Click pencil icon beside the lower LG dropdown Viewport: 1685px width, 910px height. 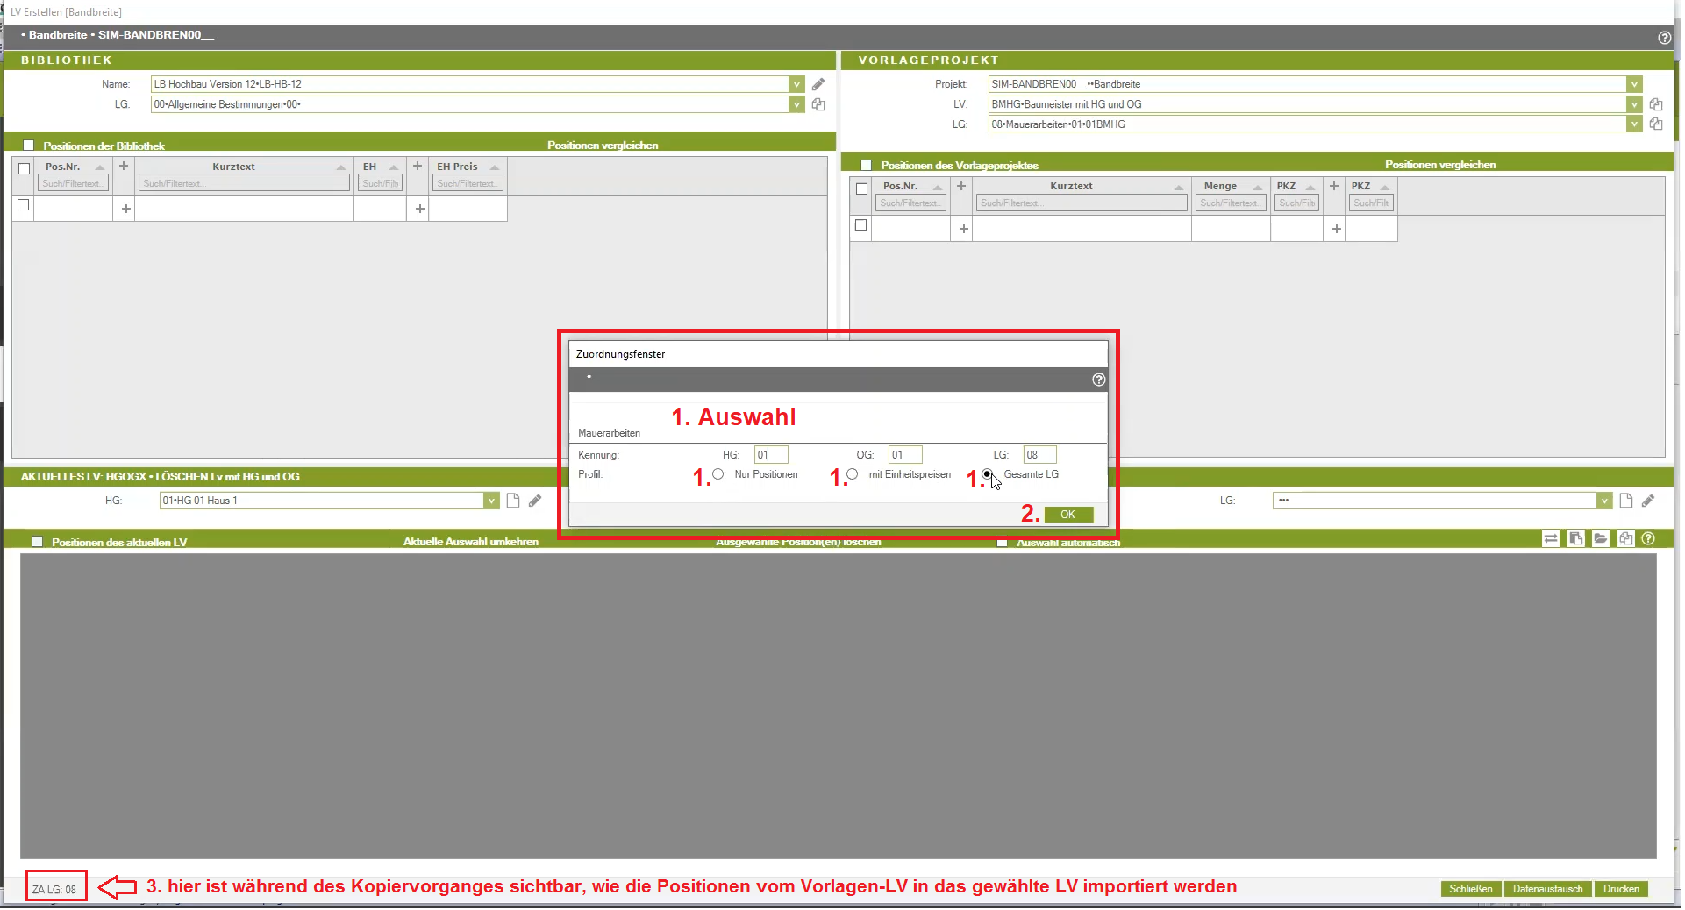[1648, 501]
